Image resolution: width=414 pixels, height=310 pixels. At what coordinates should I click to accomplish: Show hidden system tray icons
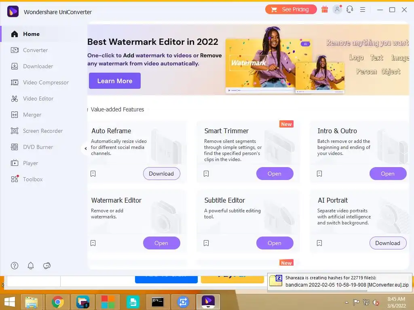coord(346,302)
